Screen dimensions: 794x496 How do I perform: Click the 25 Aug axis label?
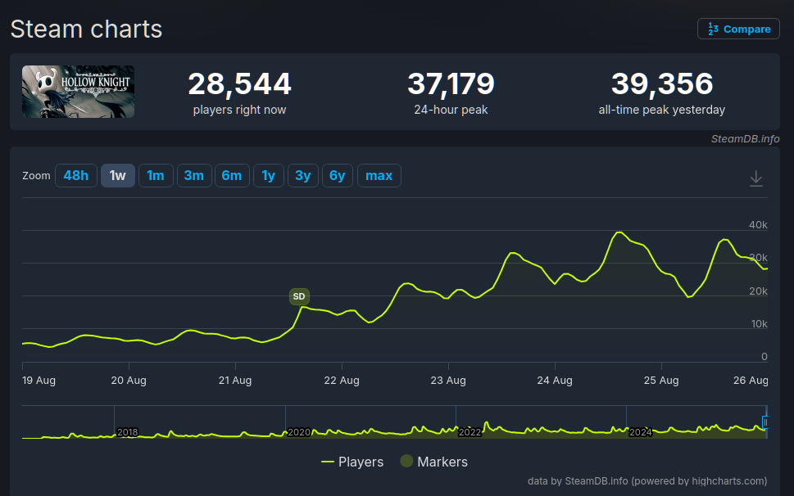(660, 381)
